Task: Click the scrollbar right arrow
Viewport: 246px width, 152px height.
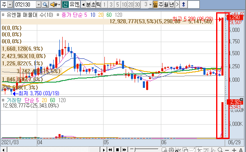Action: coord(104,150)
